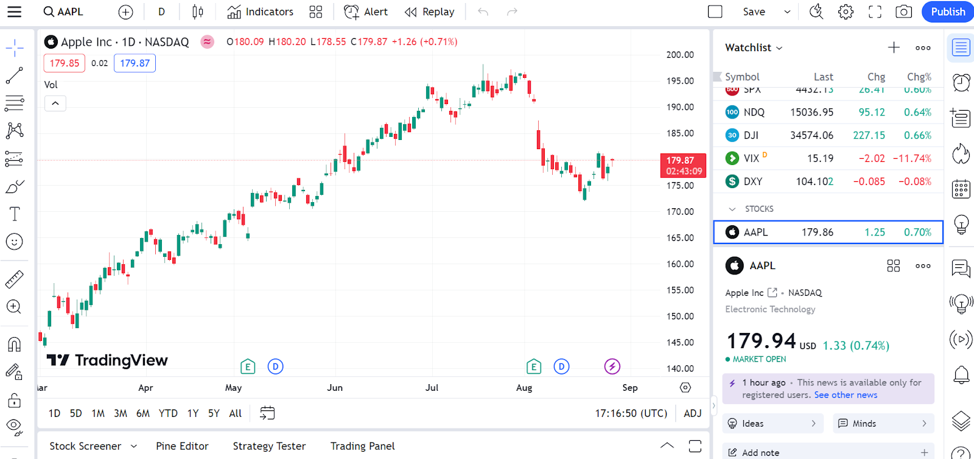Open candlestick chart type menu
974x459 pixels.
198,12
